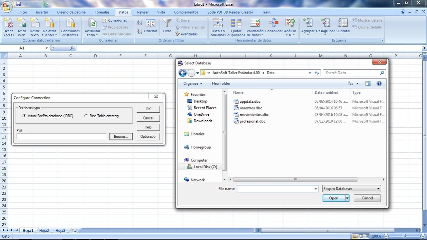The width and height of the screenshot is (427, 240).
Task: Open the Ordenar sort dialog icon
Action: 151,26
